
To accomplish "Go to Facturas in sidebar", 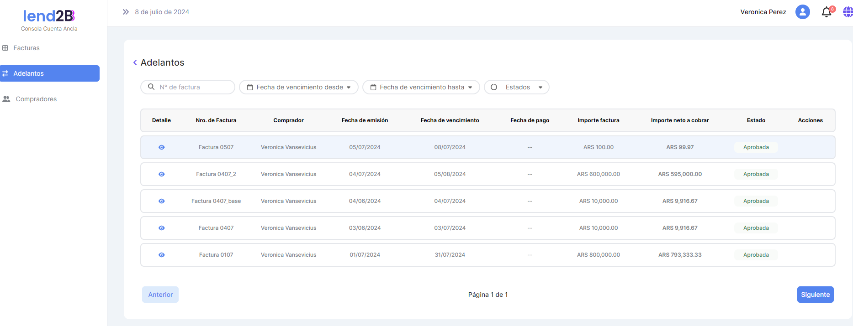I will click(x=26, y=48).
